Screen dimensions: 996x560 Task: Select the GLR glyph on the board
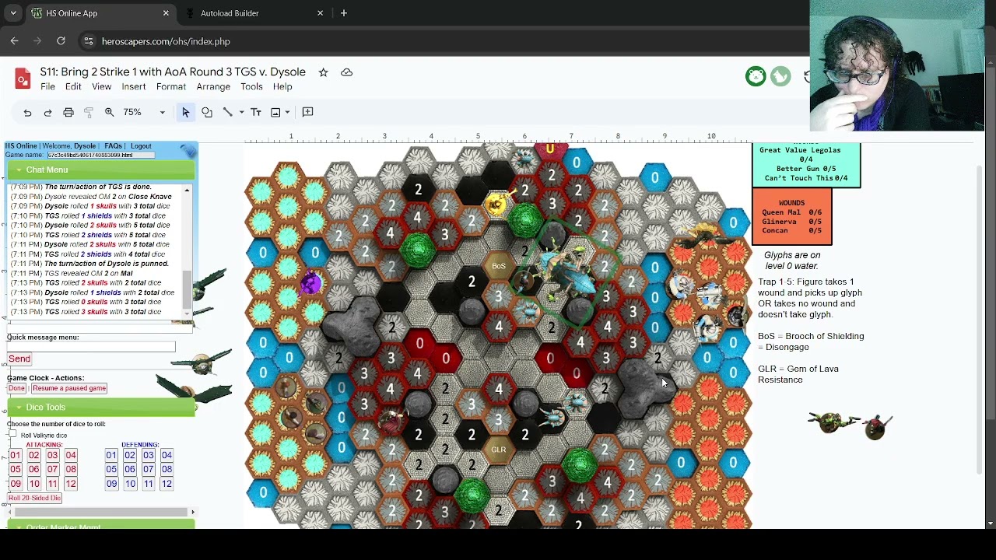(499, 450)
